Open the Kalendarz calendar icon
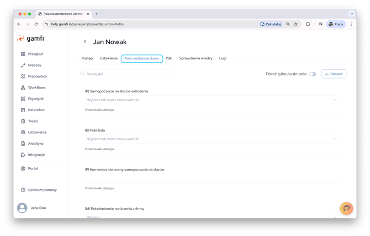Viewport: 370px width, 236px height. tap(23, 110)
